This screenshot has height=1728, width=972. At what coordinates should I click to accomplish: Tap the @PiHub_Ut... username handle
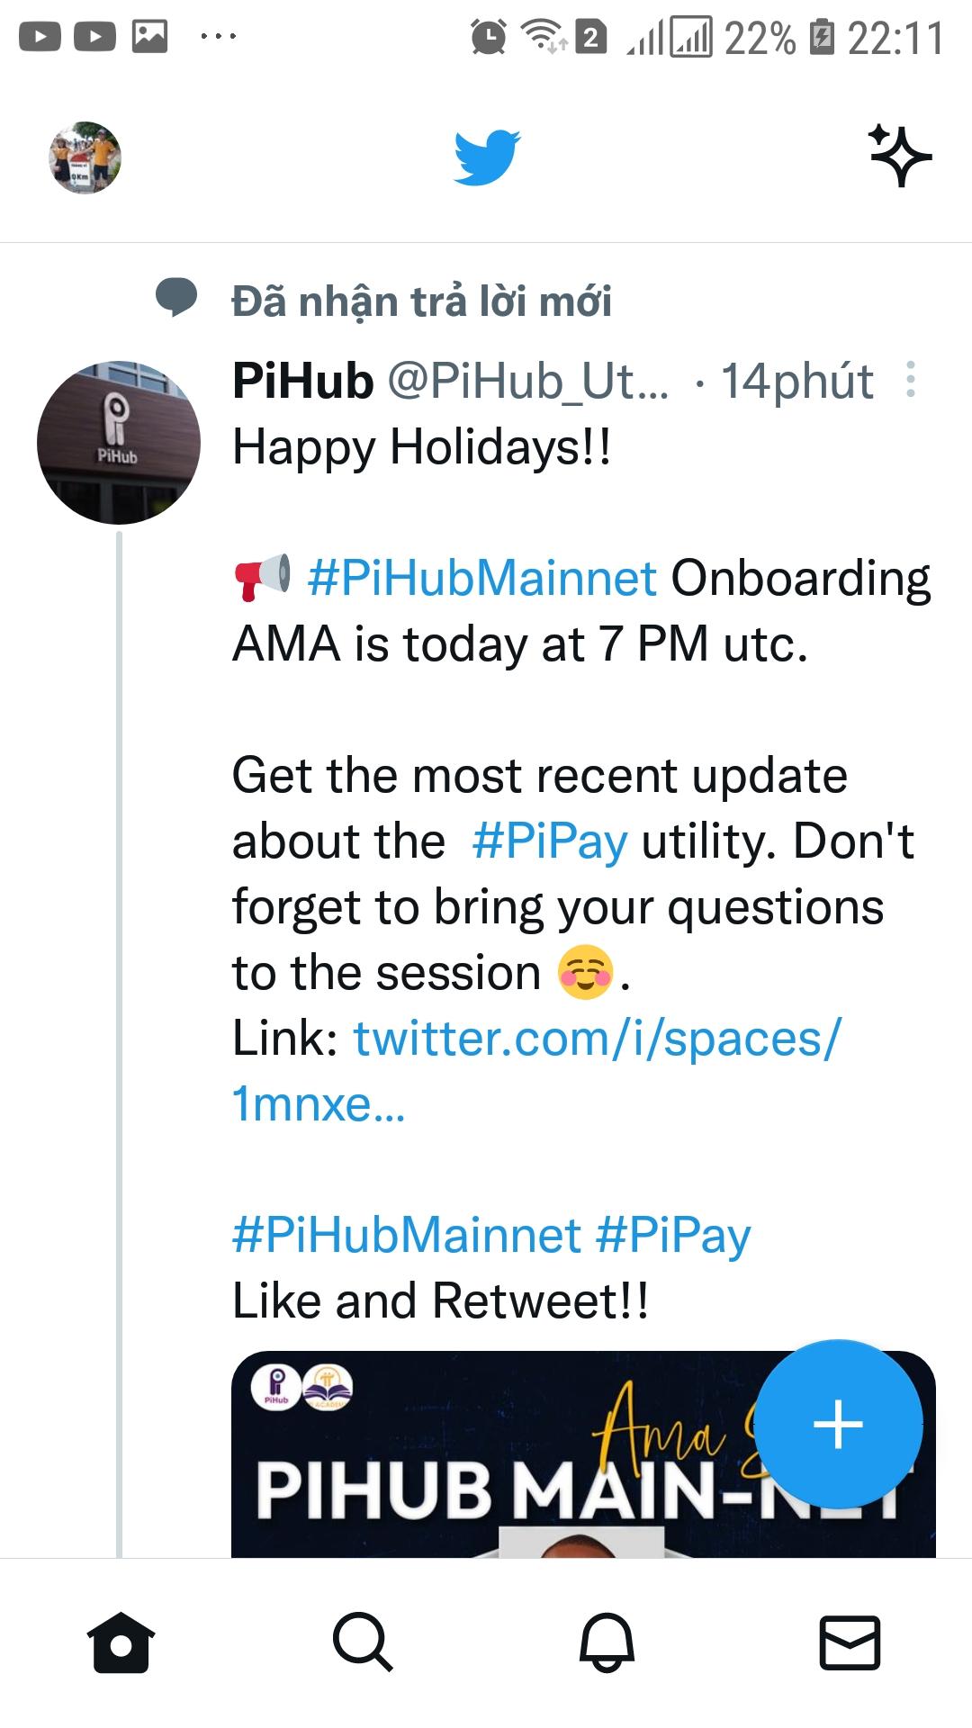coord(528,381)
